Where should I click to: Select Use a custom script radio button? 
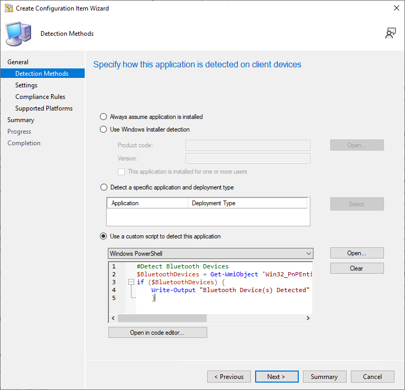[104, 236]
